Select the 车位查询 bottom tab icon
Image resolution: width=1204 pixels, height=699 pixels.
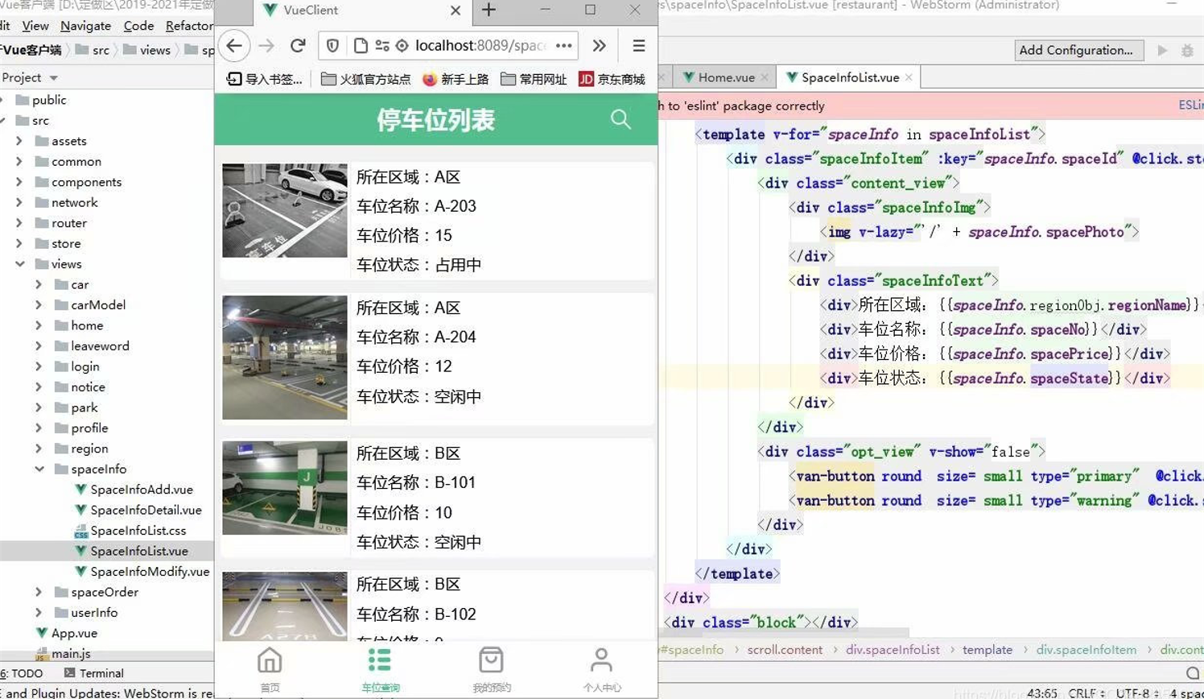380,660
